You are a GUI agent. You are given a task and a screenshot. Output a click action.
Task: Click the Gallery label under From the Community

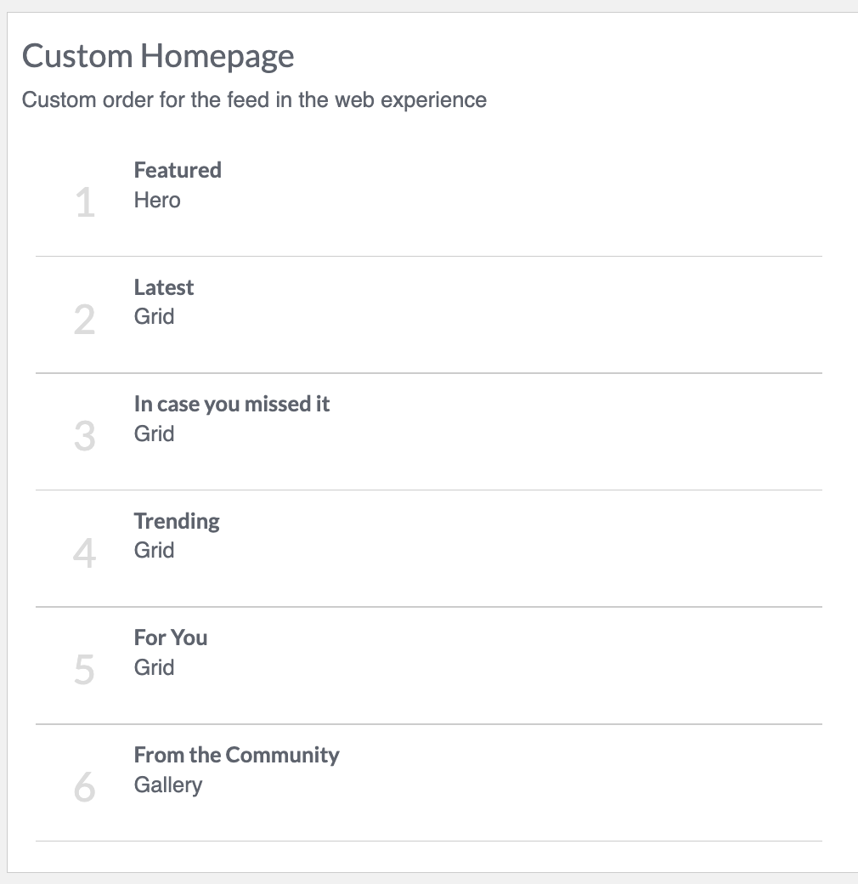click(168, 785)
